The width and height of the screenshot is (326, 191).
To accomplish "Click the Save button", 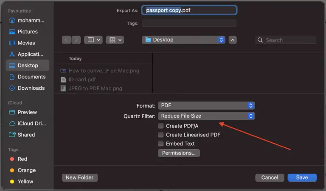I will (x=302, y=177).
